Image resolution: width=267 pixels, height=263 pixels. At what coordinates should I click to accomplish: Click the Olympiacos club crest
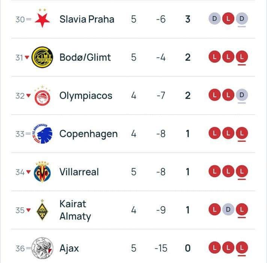42,95
